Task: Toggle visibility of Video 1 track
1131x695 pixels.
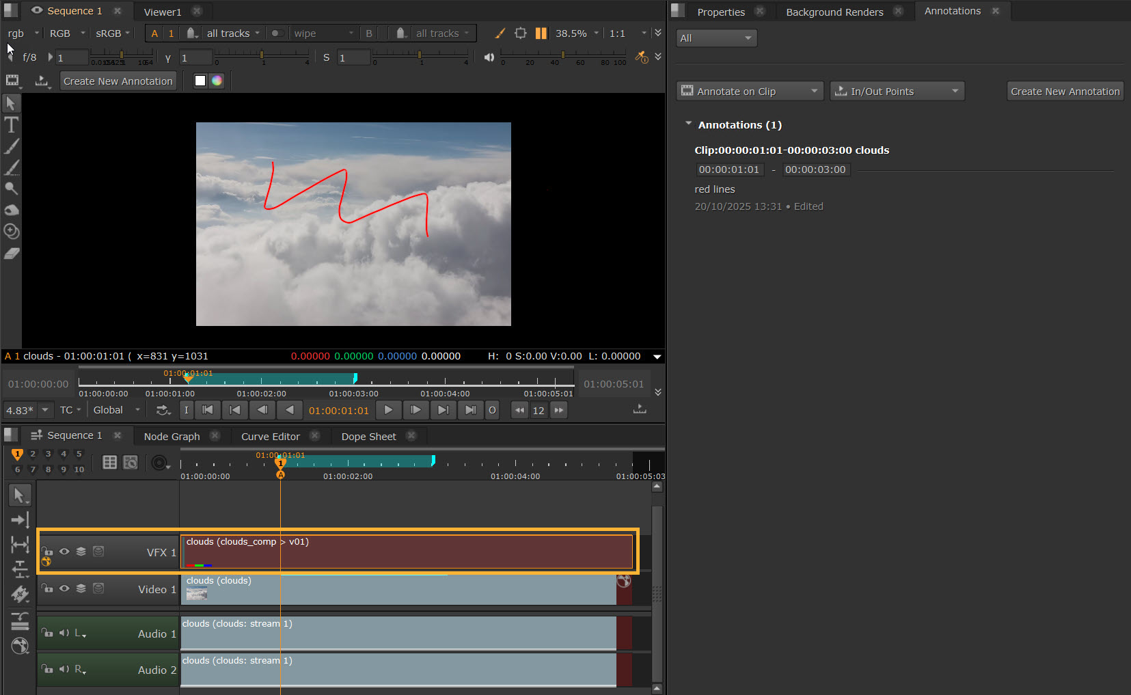Action: pyautogui.click(x=64, y=588)
